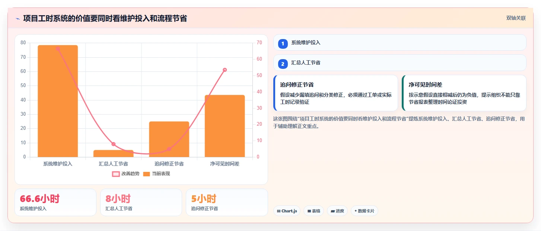The image size is (541, 231).
Task: Click the 双轴关联 label in header
Action: coord(516,18)
